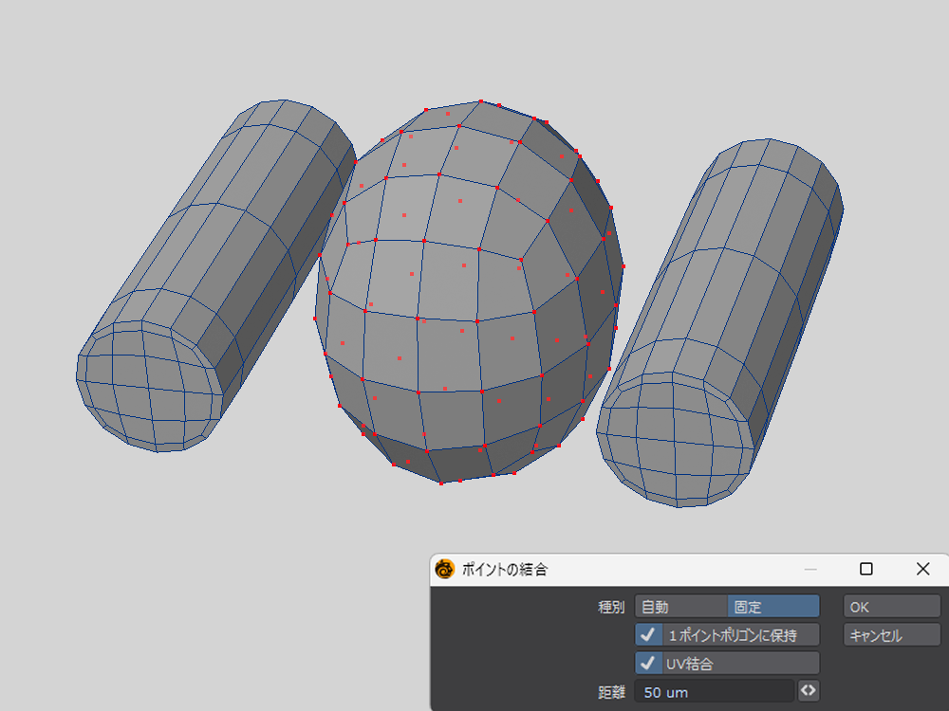Viewport: 949px width, 711px height.
Task: Select the 自動 merge type
Action: [x=680, y=607]
